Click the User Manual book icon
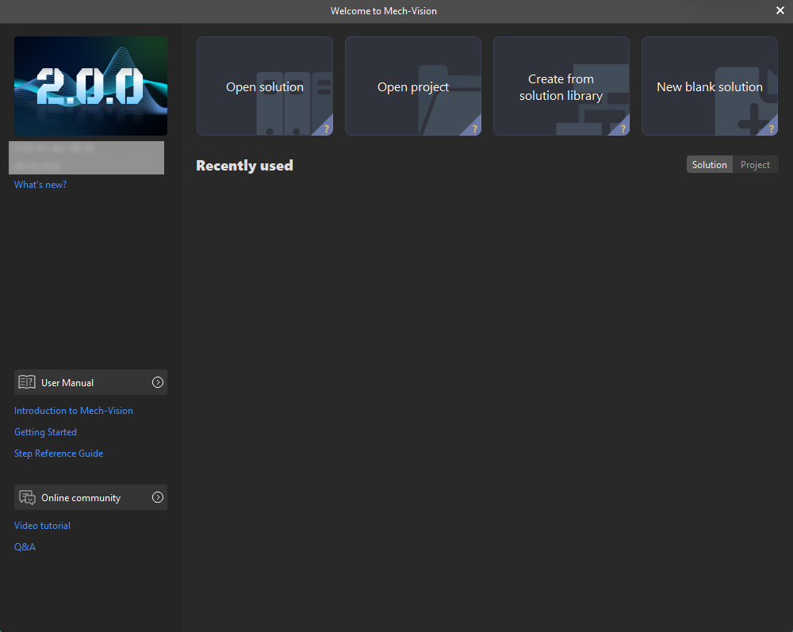The height and width of the screenshot is (632, 793). (x=27, y=382)
